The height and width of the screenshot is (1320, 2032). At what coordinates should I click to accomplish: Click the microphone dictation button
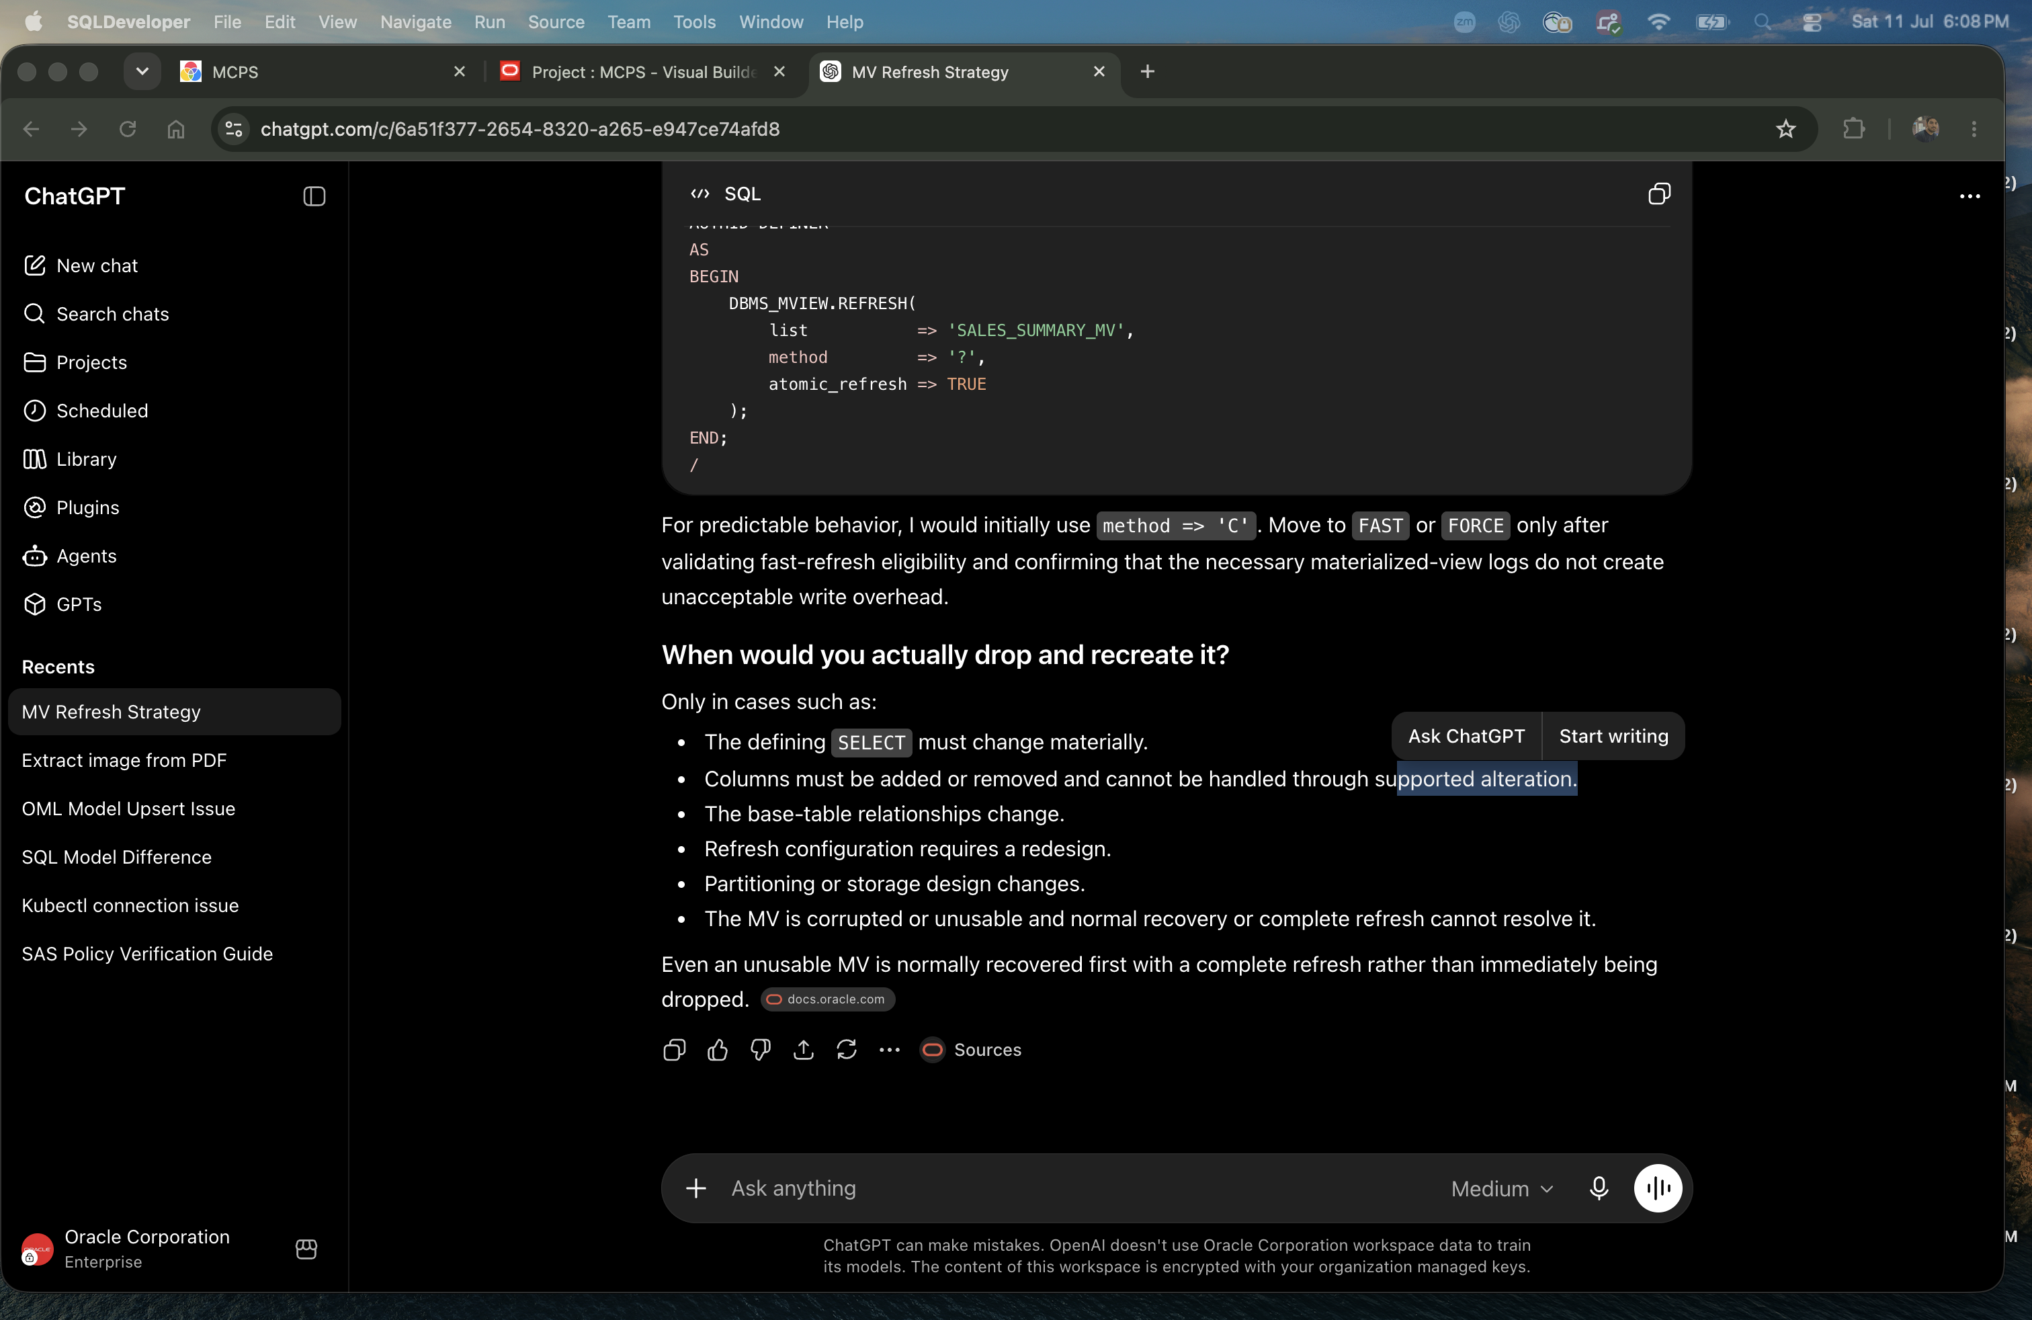click(x=1599, y=1188)
